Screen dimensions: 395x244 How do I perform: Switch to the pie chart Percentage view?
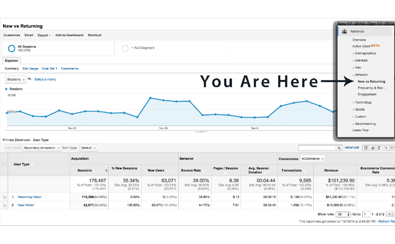[372, 148]
